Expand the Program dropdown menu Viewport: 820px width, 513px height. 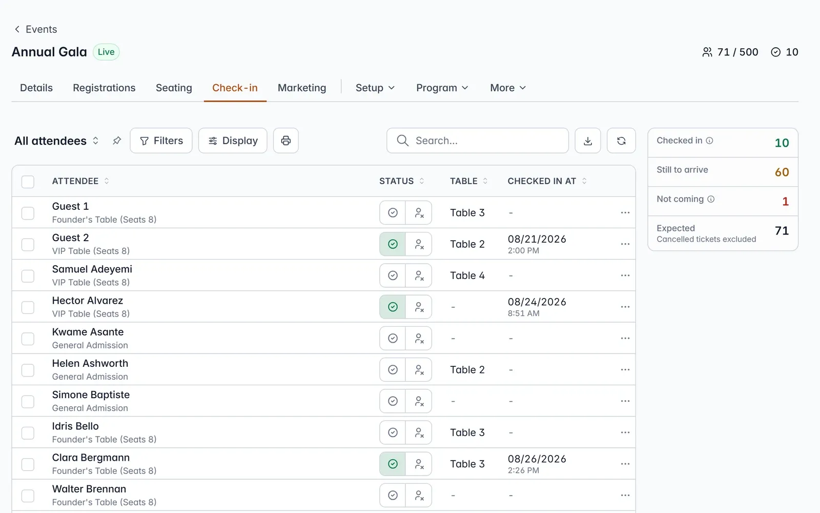(442, 88)
